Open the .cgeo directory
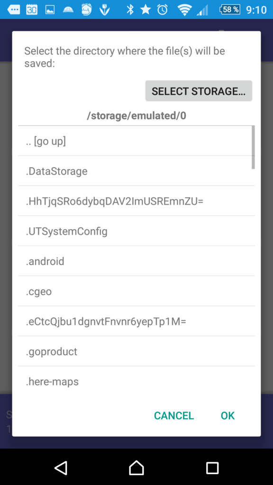This screenshot has height=485, width=273. coord(136,291)
